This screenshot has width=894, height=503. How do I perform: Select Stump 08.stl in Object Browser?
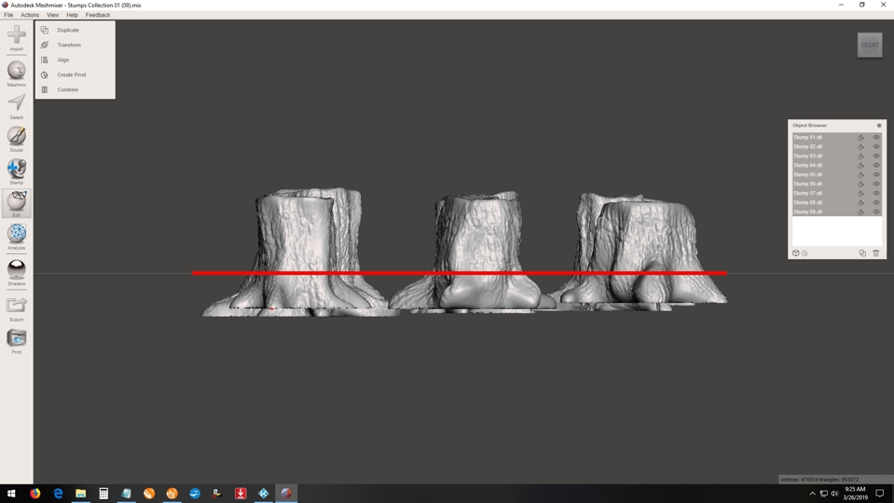[x=808, y=202]
